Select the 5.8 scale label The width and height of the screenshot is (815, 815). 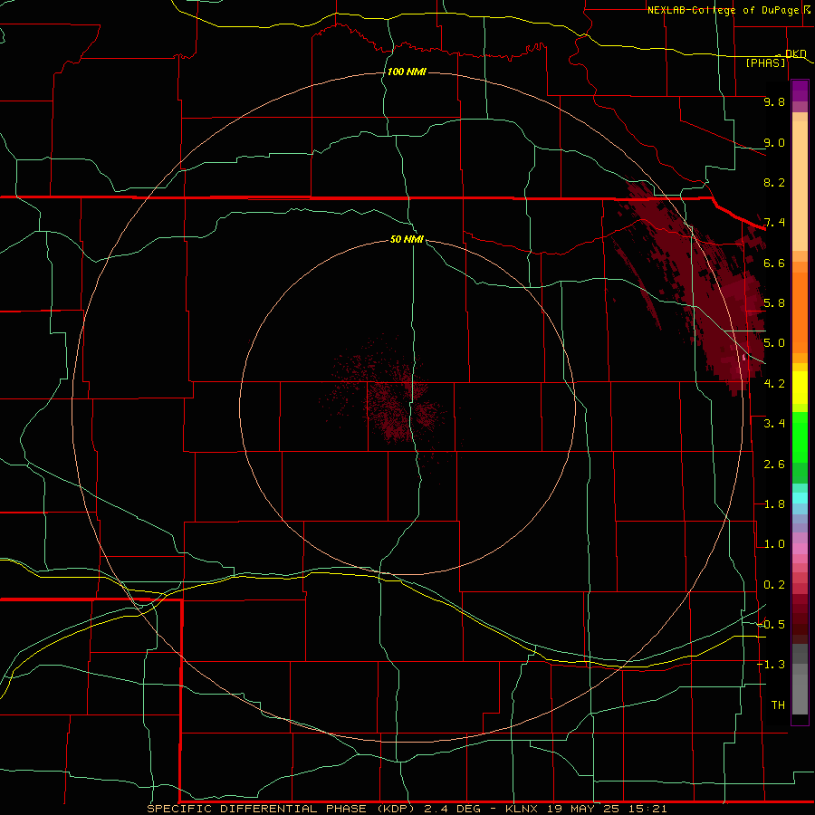point(774,303)
